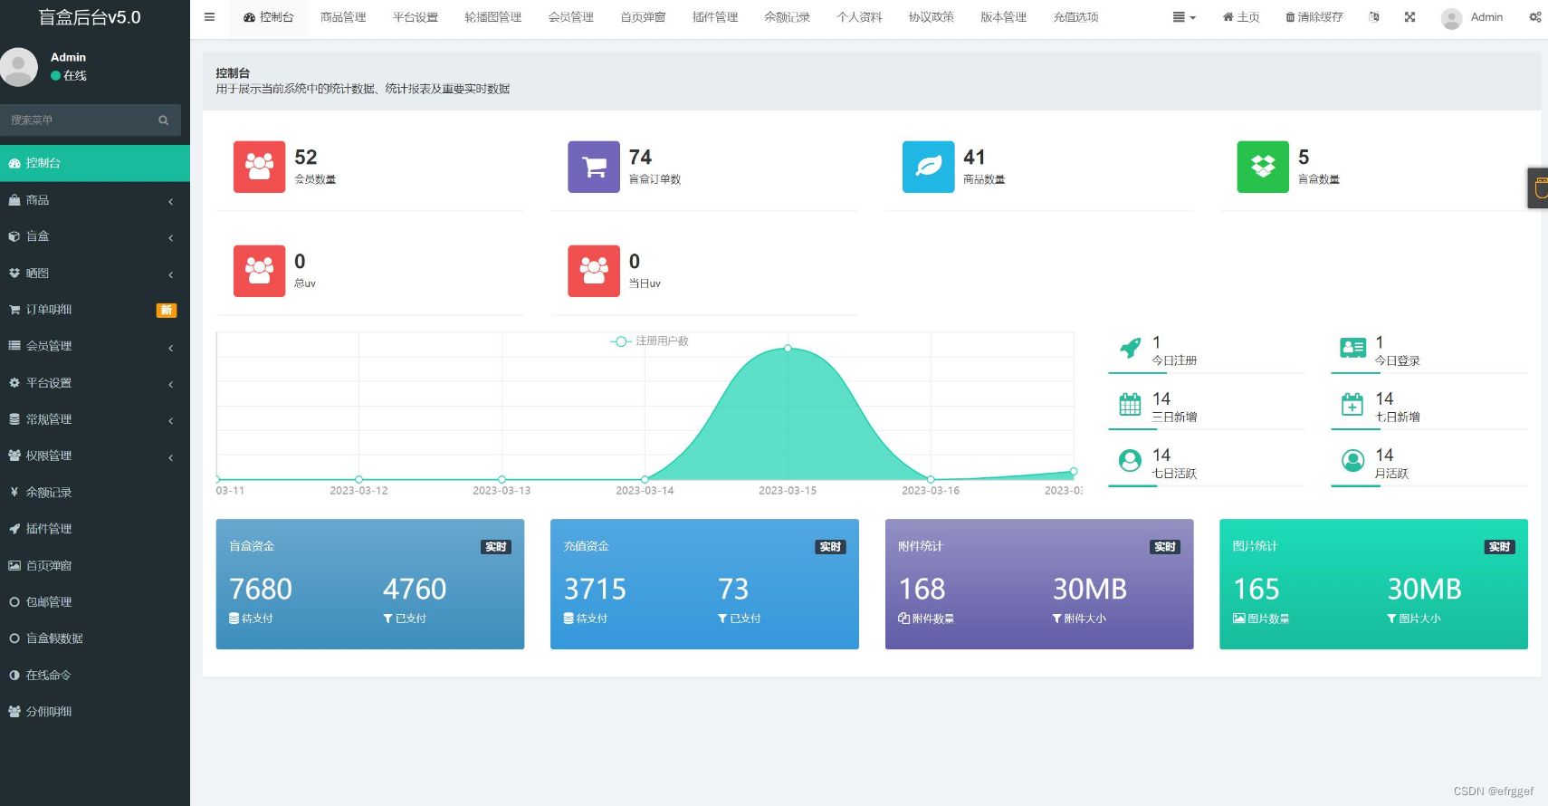This screenshot has height=806, width=1548.
Task: Click the 搜索菜单 search input field
Action: tap(80, 120)
